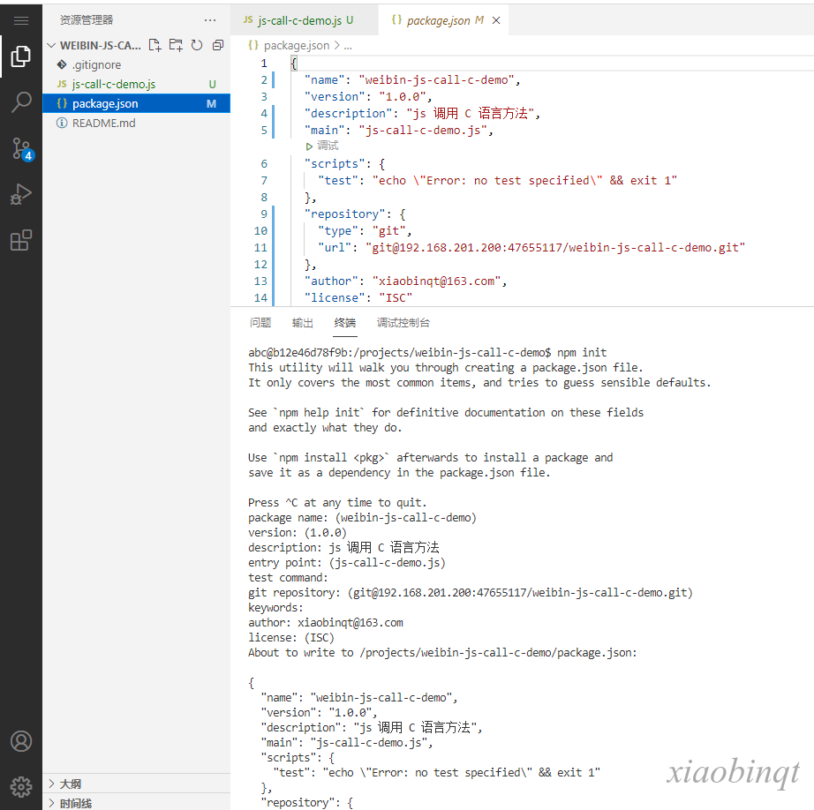Open the hamburger application menu
Screen dimensions: 814x810
click(21, 20)
